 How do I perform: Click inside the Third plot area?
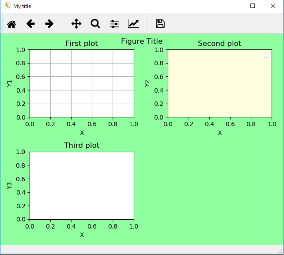coord(82,186)
